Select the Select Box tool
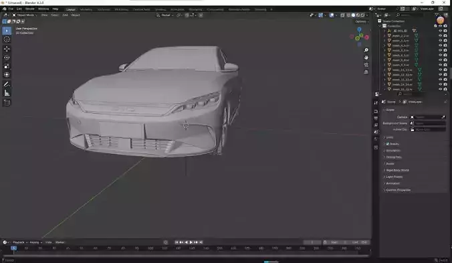The image size is (452, 263). 7,31
